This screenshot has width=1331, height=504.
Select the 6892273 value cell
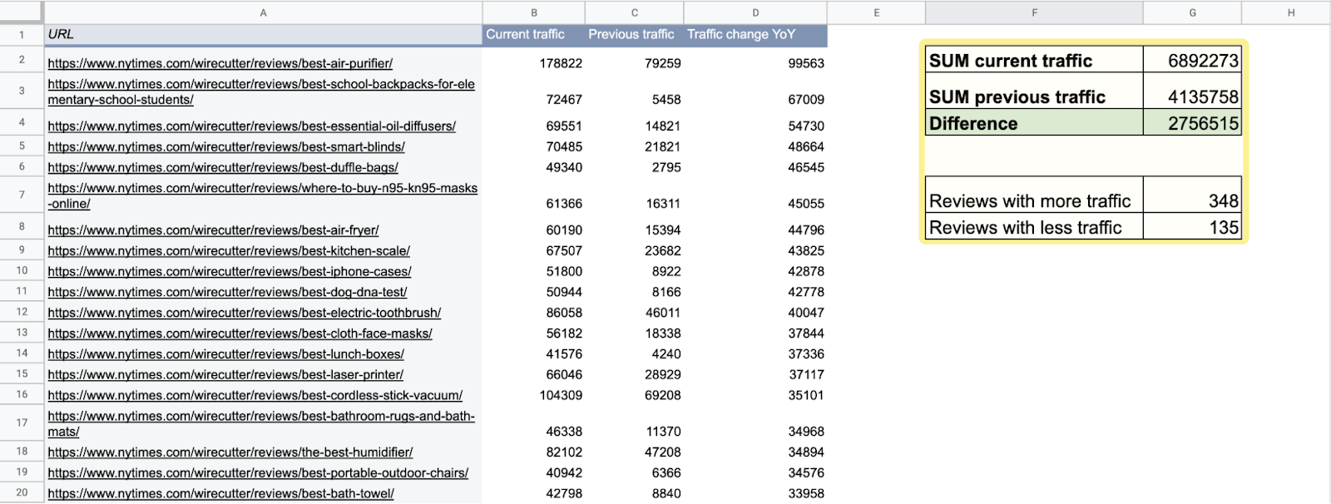1192,60
